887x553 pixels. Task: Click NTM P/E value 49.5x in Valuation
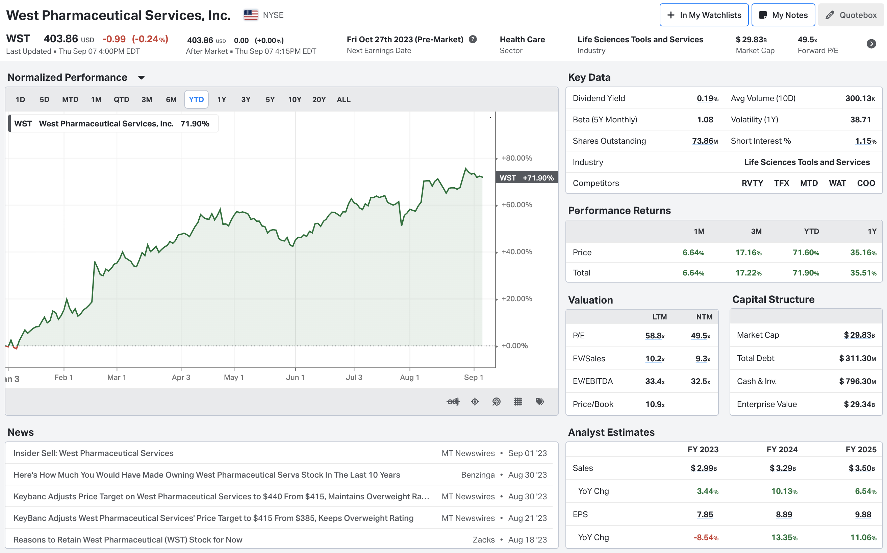pyautogui.click(x=700, y=336)
